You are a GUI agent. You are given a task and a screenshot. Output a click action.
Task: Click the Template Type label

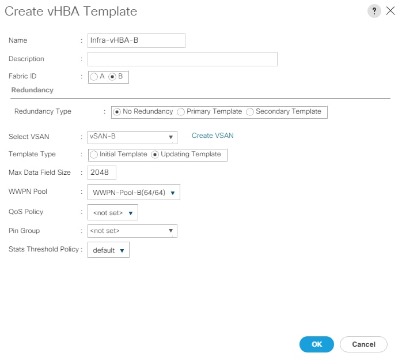pyautogui.click(x=32, y=154)
